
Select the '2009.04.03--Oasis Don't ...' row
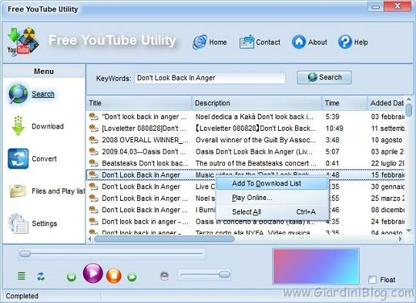(246, 151)
